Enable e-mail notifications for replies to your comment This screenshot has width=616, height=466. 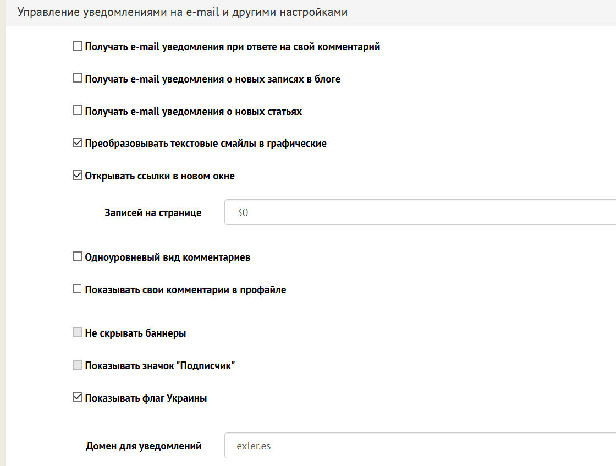pyautogui.click(x=78, y=46)
